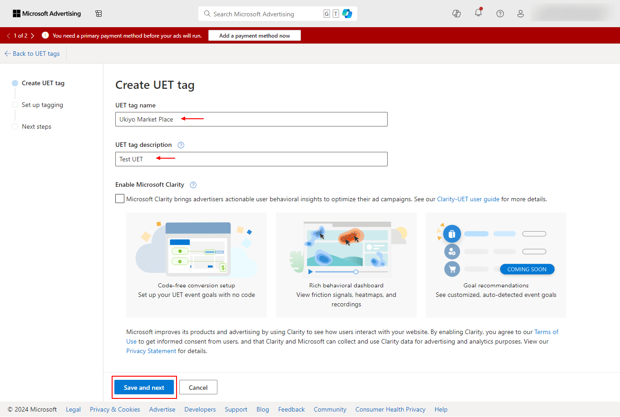Open Consumer Health Privacy footer link
The image size is (620, 417).
(390, 409)
